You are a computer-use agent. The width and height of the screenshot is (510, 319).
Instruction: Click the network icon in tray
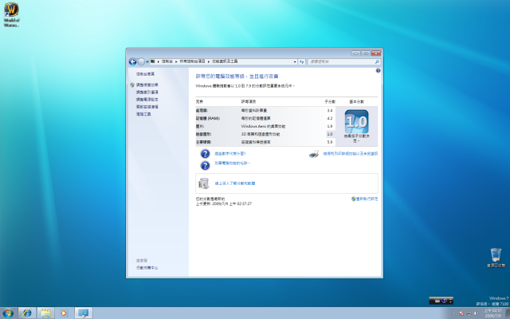[x=469, y=313]
